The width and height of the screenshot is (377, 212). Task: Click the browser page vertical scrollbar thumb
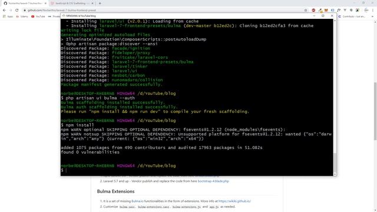tap(375, 111)
